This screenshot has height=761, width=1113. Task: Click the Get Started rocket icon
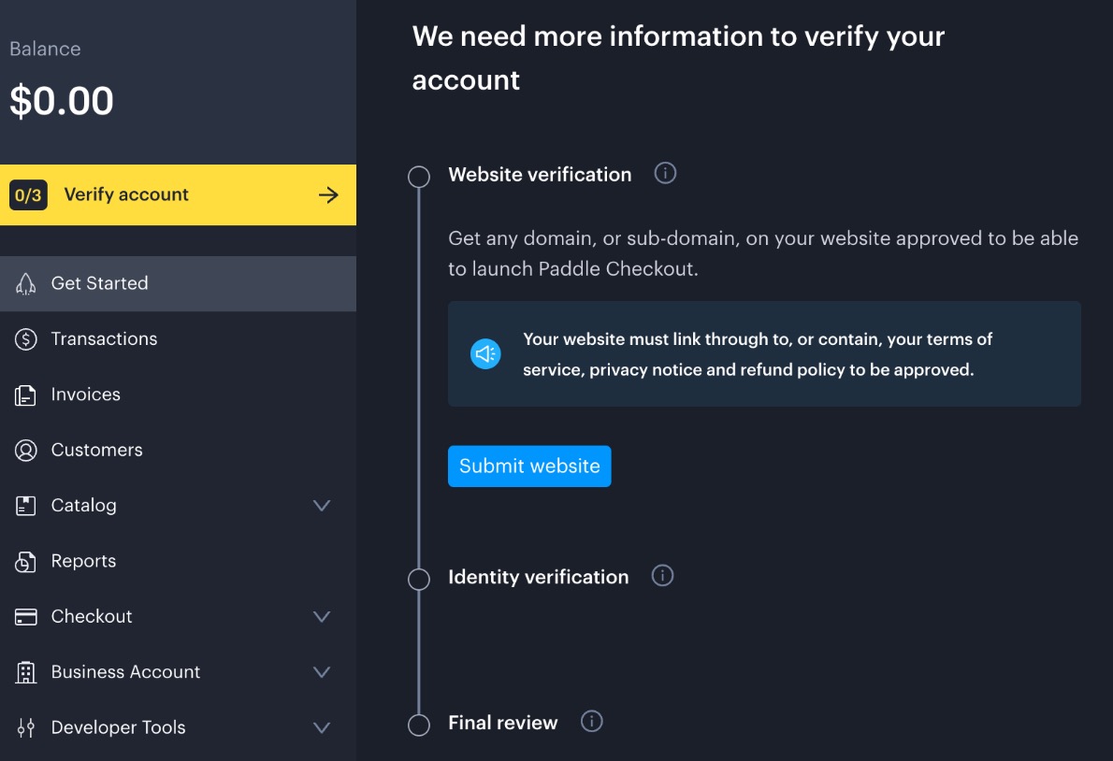click(x=26, y=284)
